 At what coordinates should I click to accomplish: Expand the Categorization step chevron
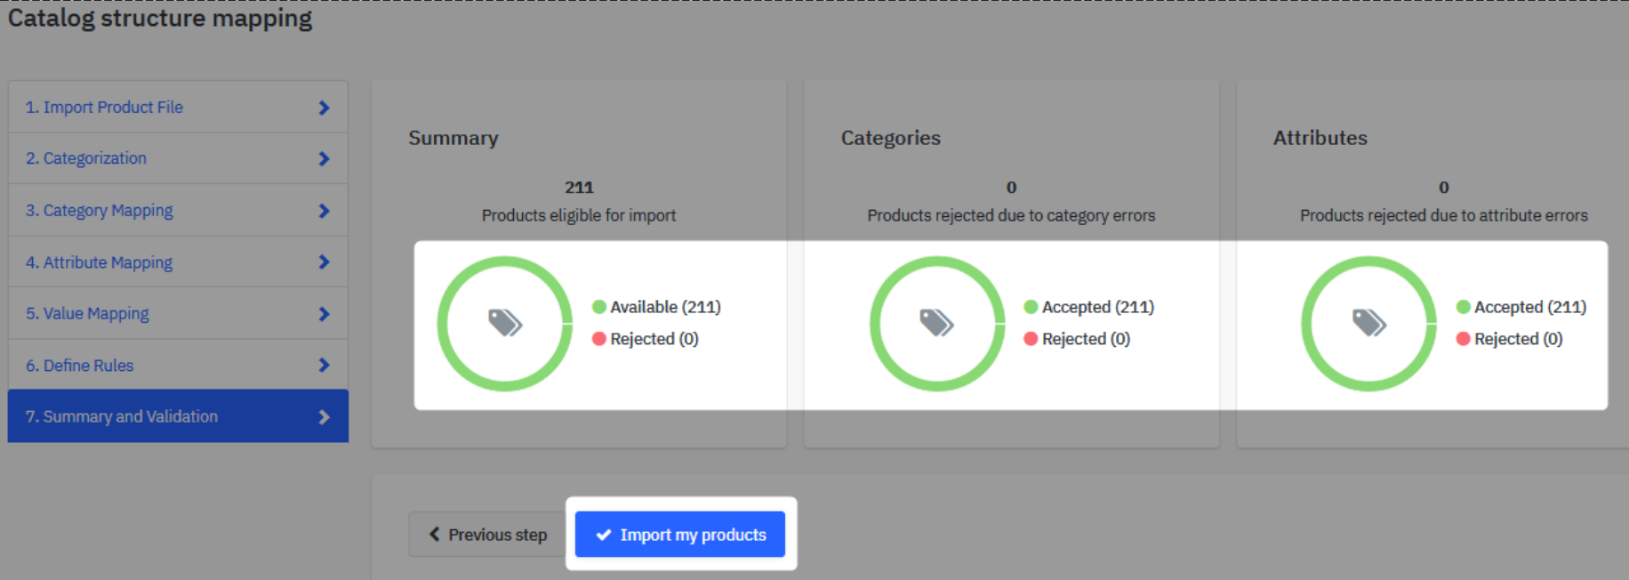tap(324, 159)
